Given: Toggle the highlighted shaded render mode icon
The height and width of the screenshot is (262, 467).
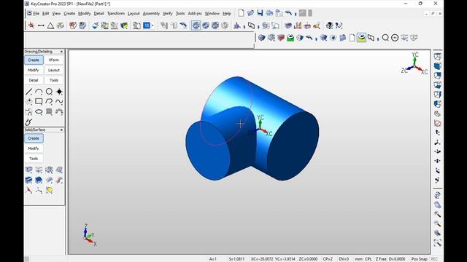Looking at the screenshot, I should click(x=196, y=25).
